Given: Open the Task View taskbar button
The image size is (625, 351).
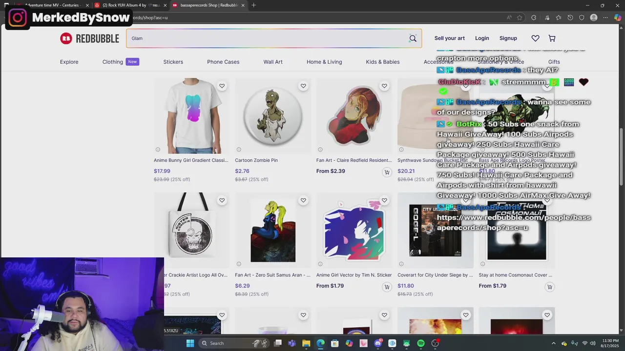Looking at the screenshot, I should tap(278, 343).
